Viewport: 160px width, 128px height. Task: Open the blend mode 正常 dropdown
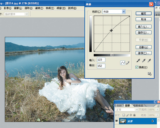tap(137, 110)
